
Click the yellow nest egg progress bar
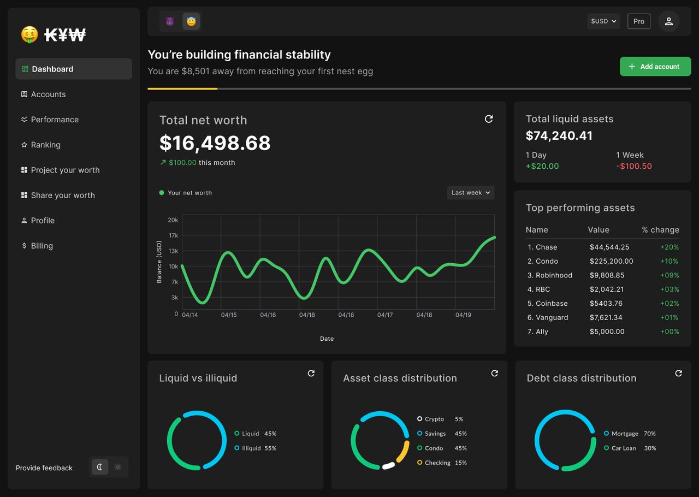point(182,88)
